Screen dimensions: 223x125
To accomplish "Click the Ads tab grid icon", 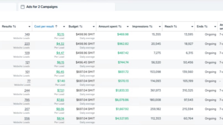I will pos(23,7).
